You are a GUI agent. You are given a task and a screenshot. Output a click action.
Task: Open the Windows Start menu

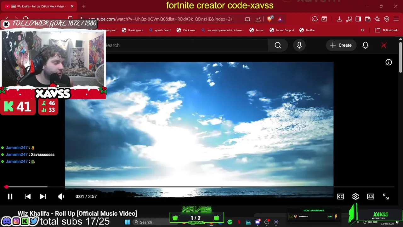coord(127,222)
